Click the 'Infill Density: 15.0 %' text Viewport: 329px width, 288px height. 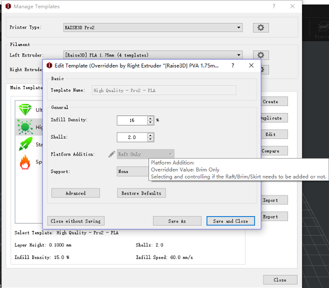point(42,257)
